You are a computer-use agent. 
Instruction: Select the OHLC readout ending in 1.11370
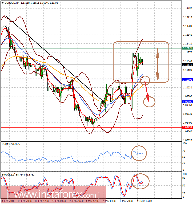point(39,3)
